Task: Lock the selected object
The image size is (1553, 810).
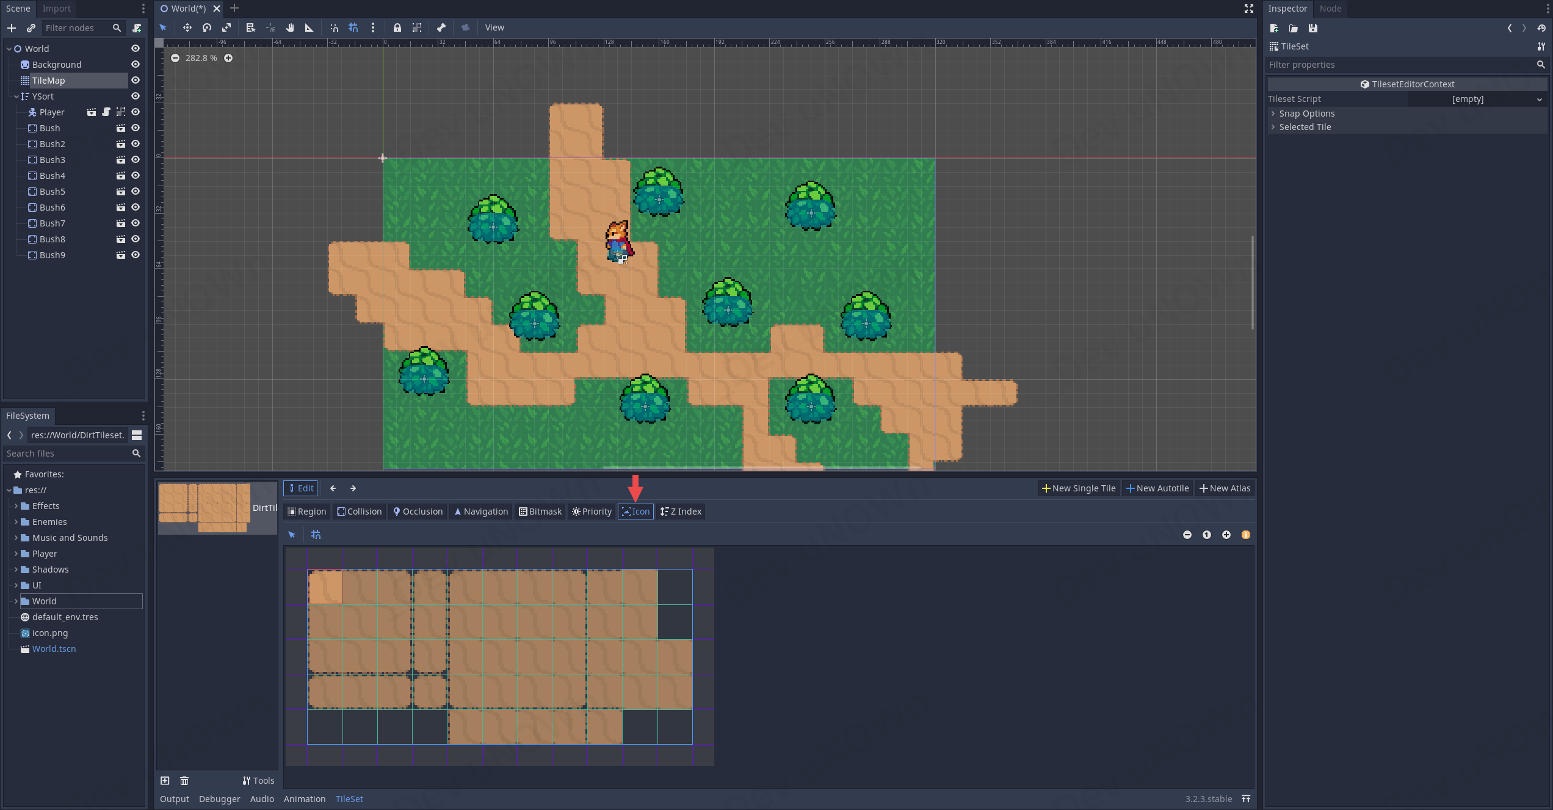Action: tap(397, 27)
